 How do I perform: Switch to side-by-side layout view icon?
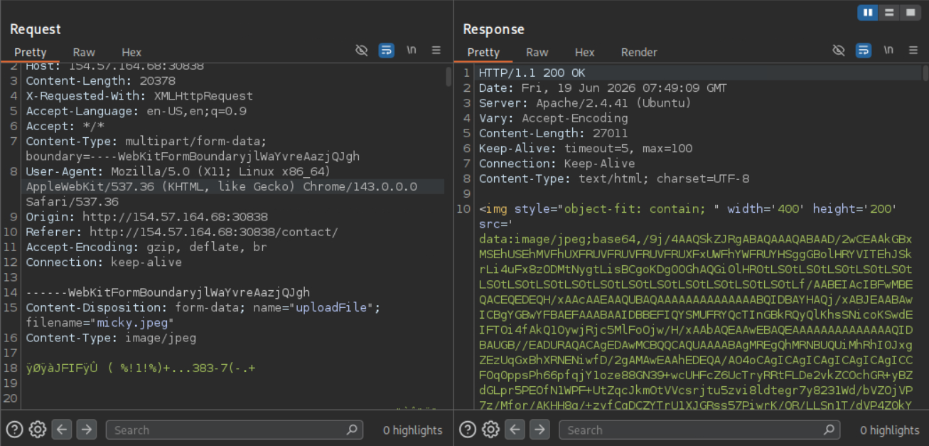(x=868, y=13)
